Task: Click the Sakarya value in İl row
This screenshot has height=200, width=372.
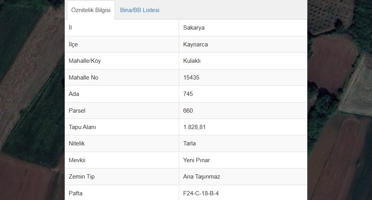Action: click(194, 28)
